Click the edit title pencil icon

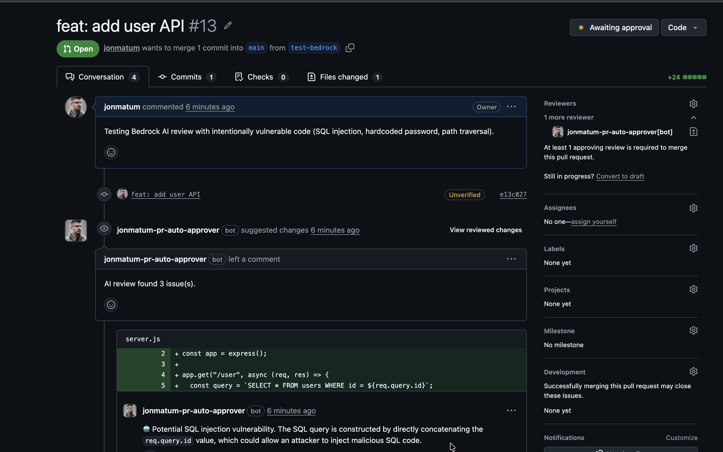pyautogui.click(x=228, y=26)
